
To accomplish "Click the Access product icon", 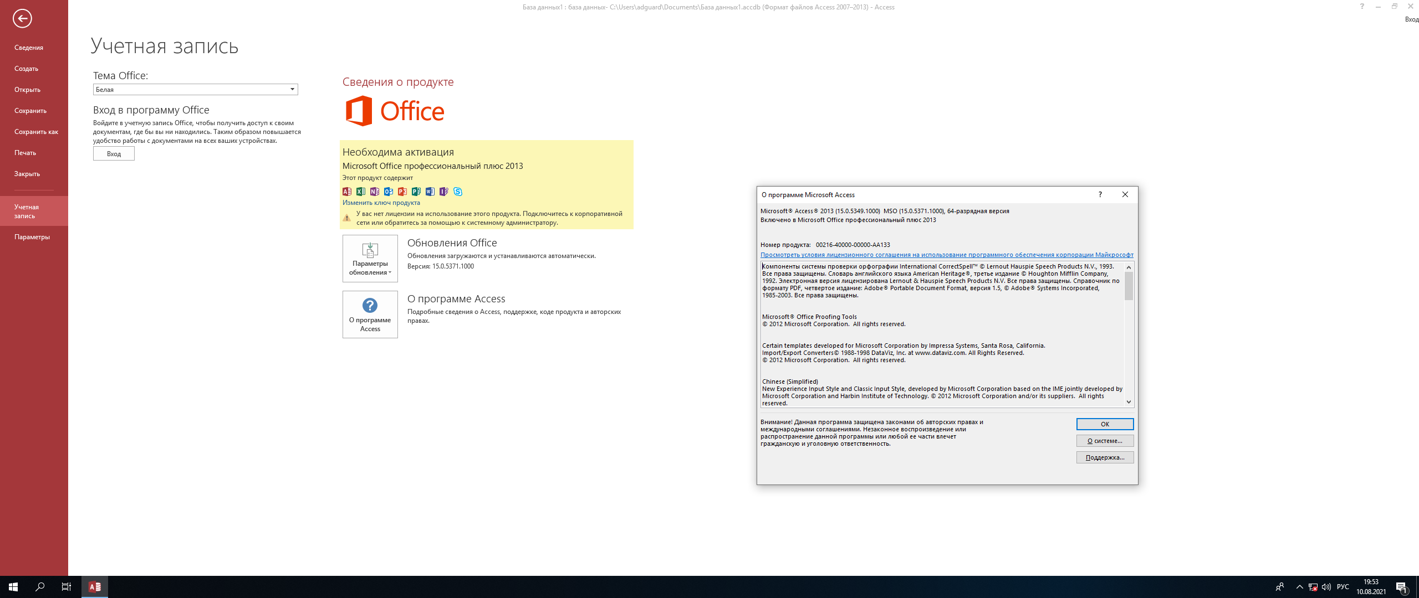I will click(347, 192).
